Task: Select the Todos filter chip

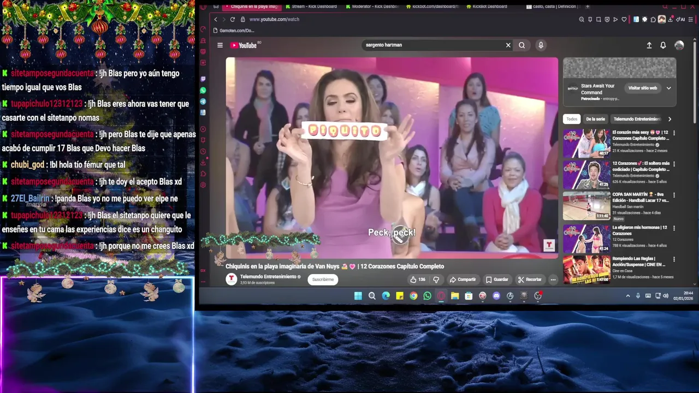Action: coord(572,119)
